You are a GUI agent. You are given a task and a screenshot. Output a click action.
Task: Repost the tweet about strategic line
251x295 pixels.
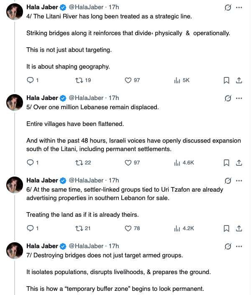point(78,80)
